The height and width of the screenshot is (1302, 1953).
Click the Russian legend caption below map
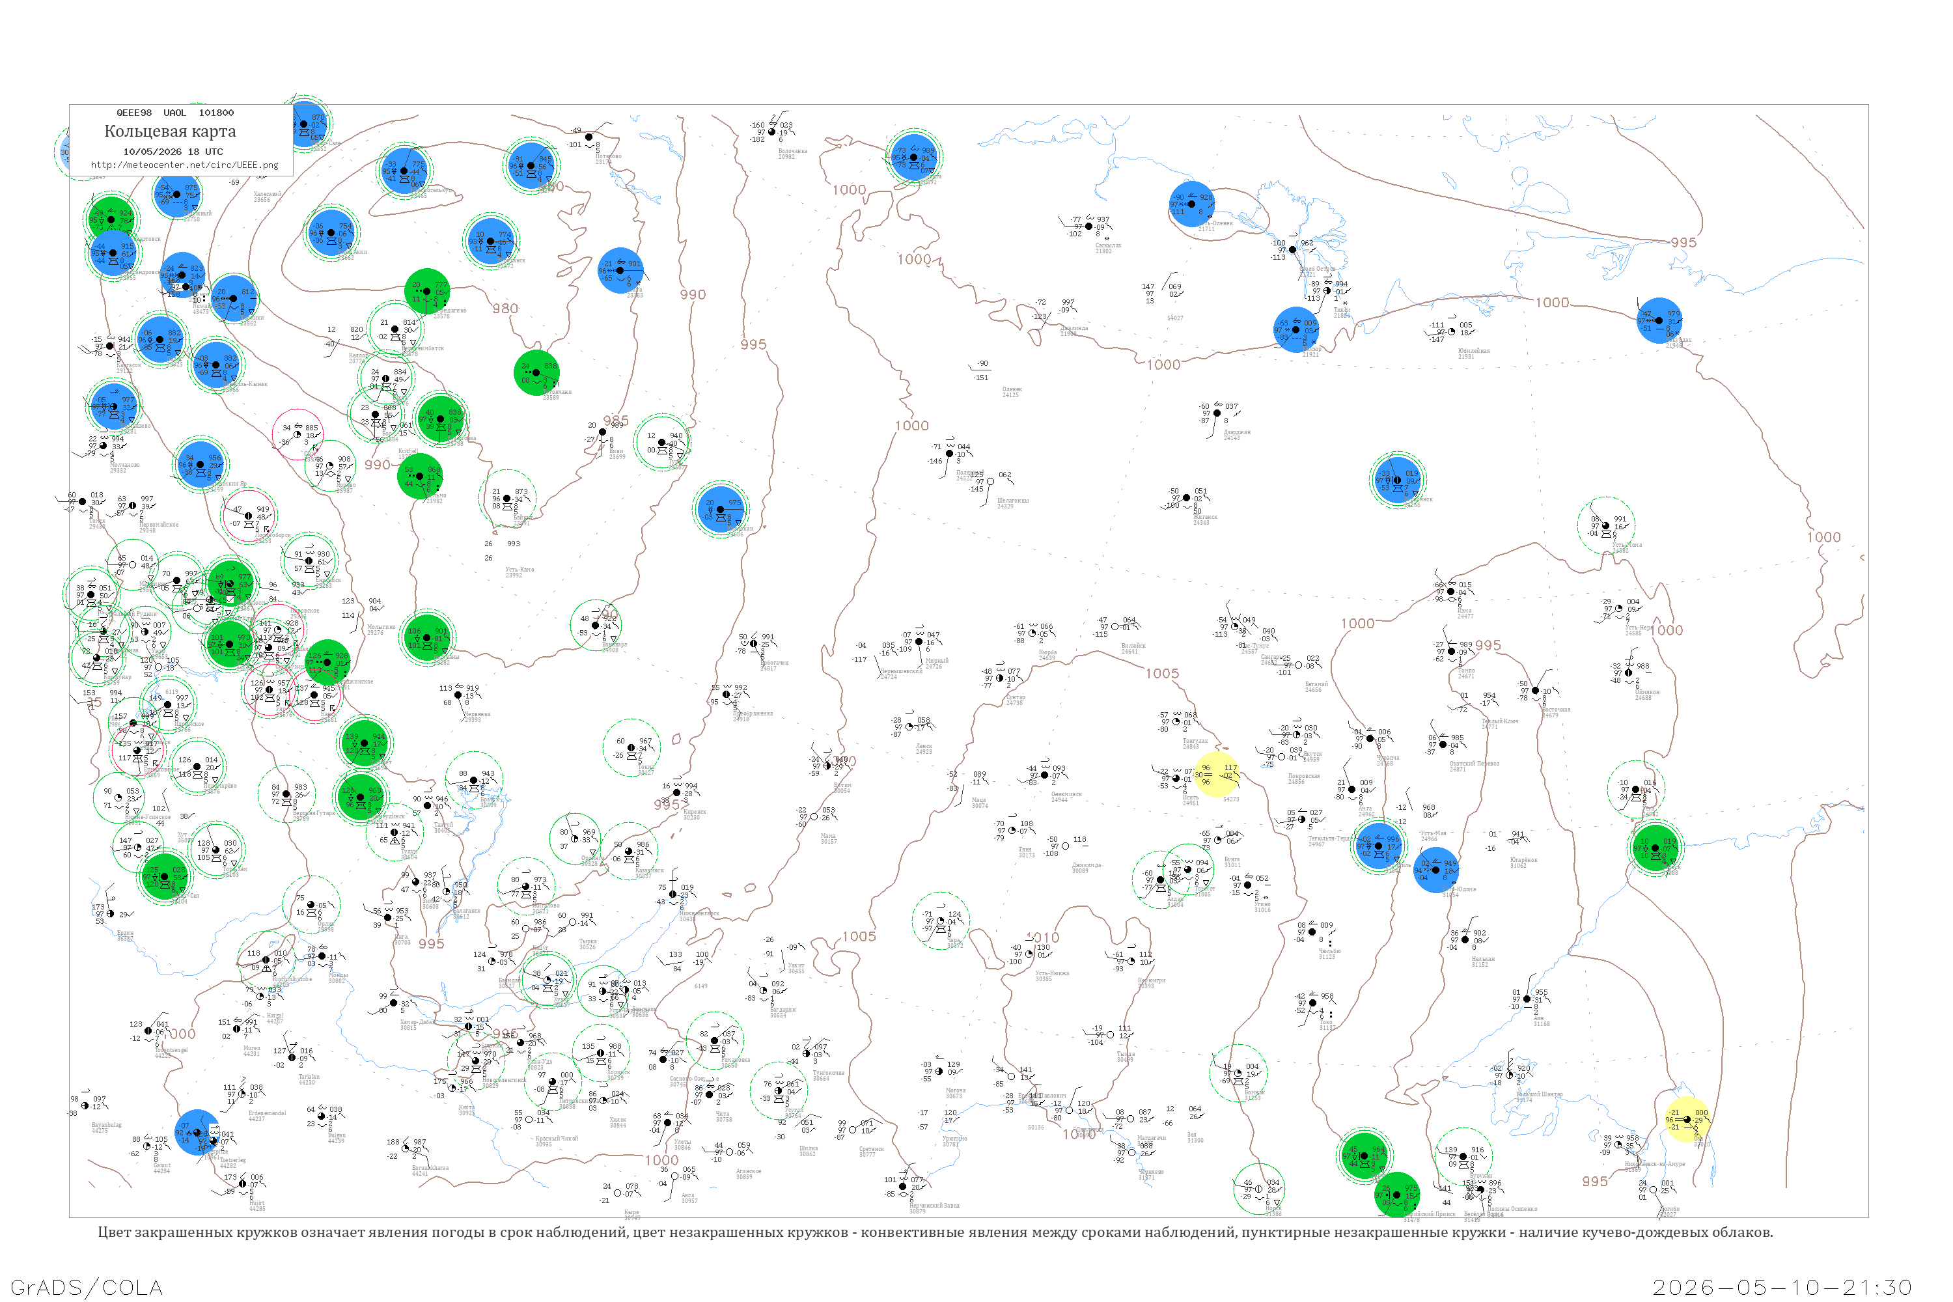pos(935,1232)
